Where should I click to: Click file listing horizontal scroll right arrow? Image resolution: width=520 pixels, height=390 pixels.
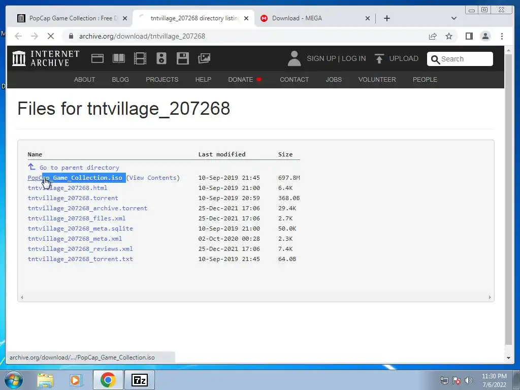(x=490, y=298)
